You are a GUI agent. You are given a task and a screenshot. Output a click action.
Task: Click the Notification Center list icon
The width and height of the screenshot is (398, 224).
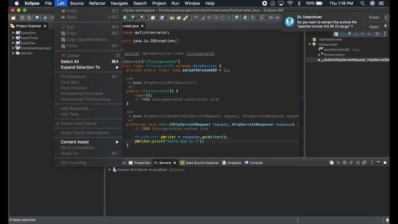(x=381, y=3)
